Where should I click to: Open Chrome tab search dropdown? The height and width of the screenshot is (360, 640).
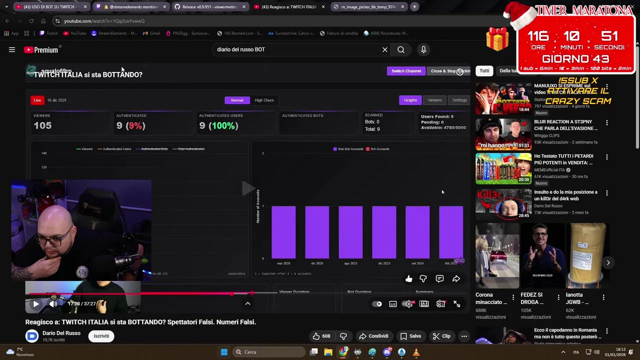[7, 7]
